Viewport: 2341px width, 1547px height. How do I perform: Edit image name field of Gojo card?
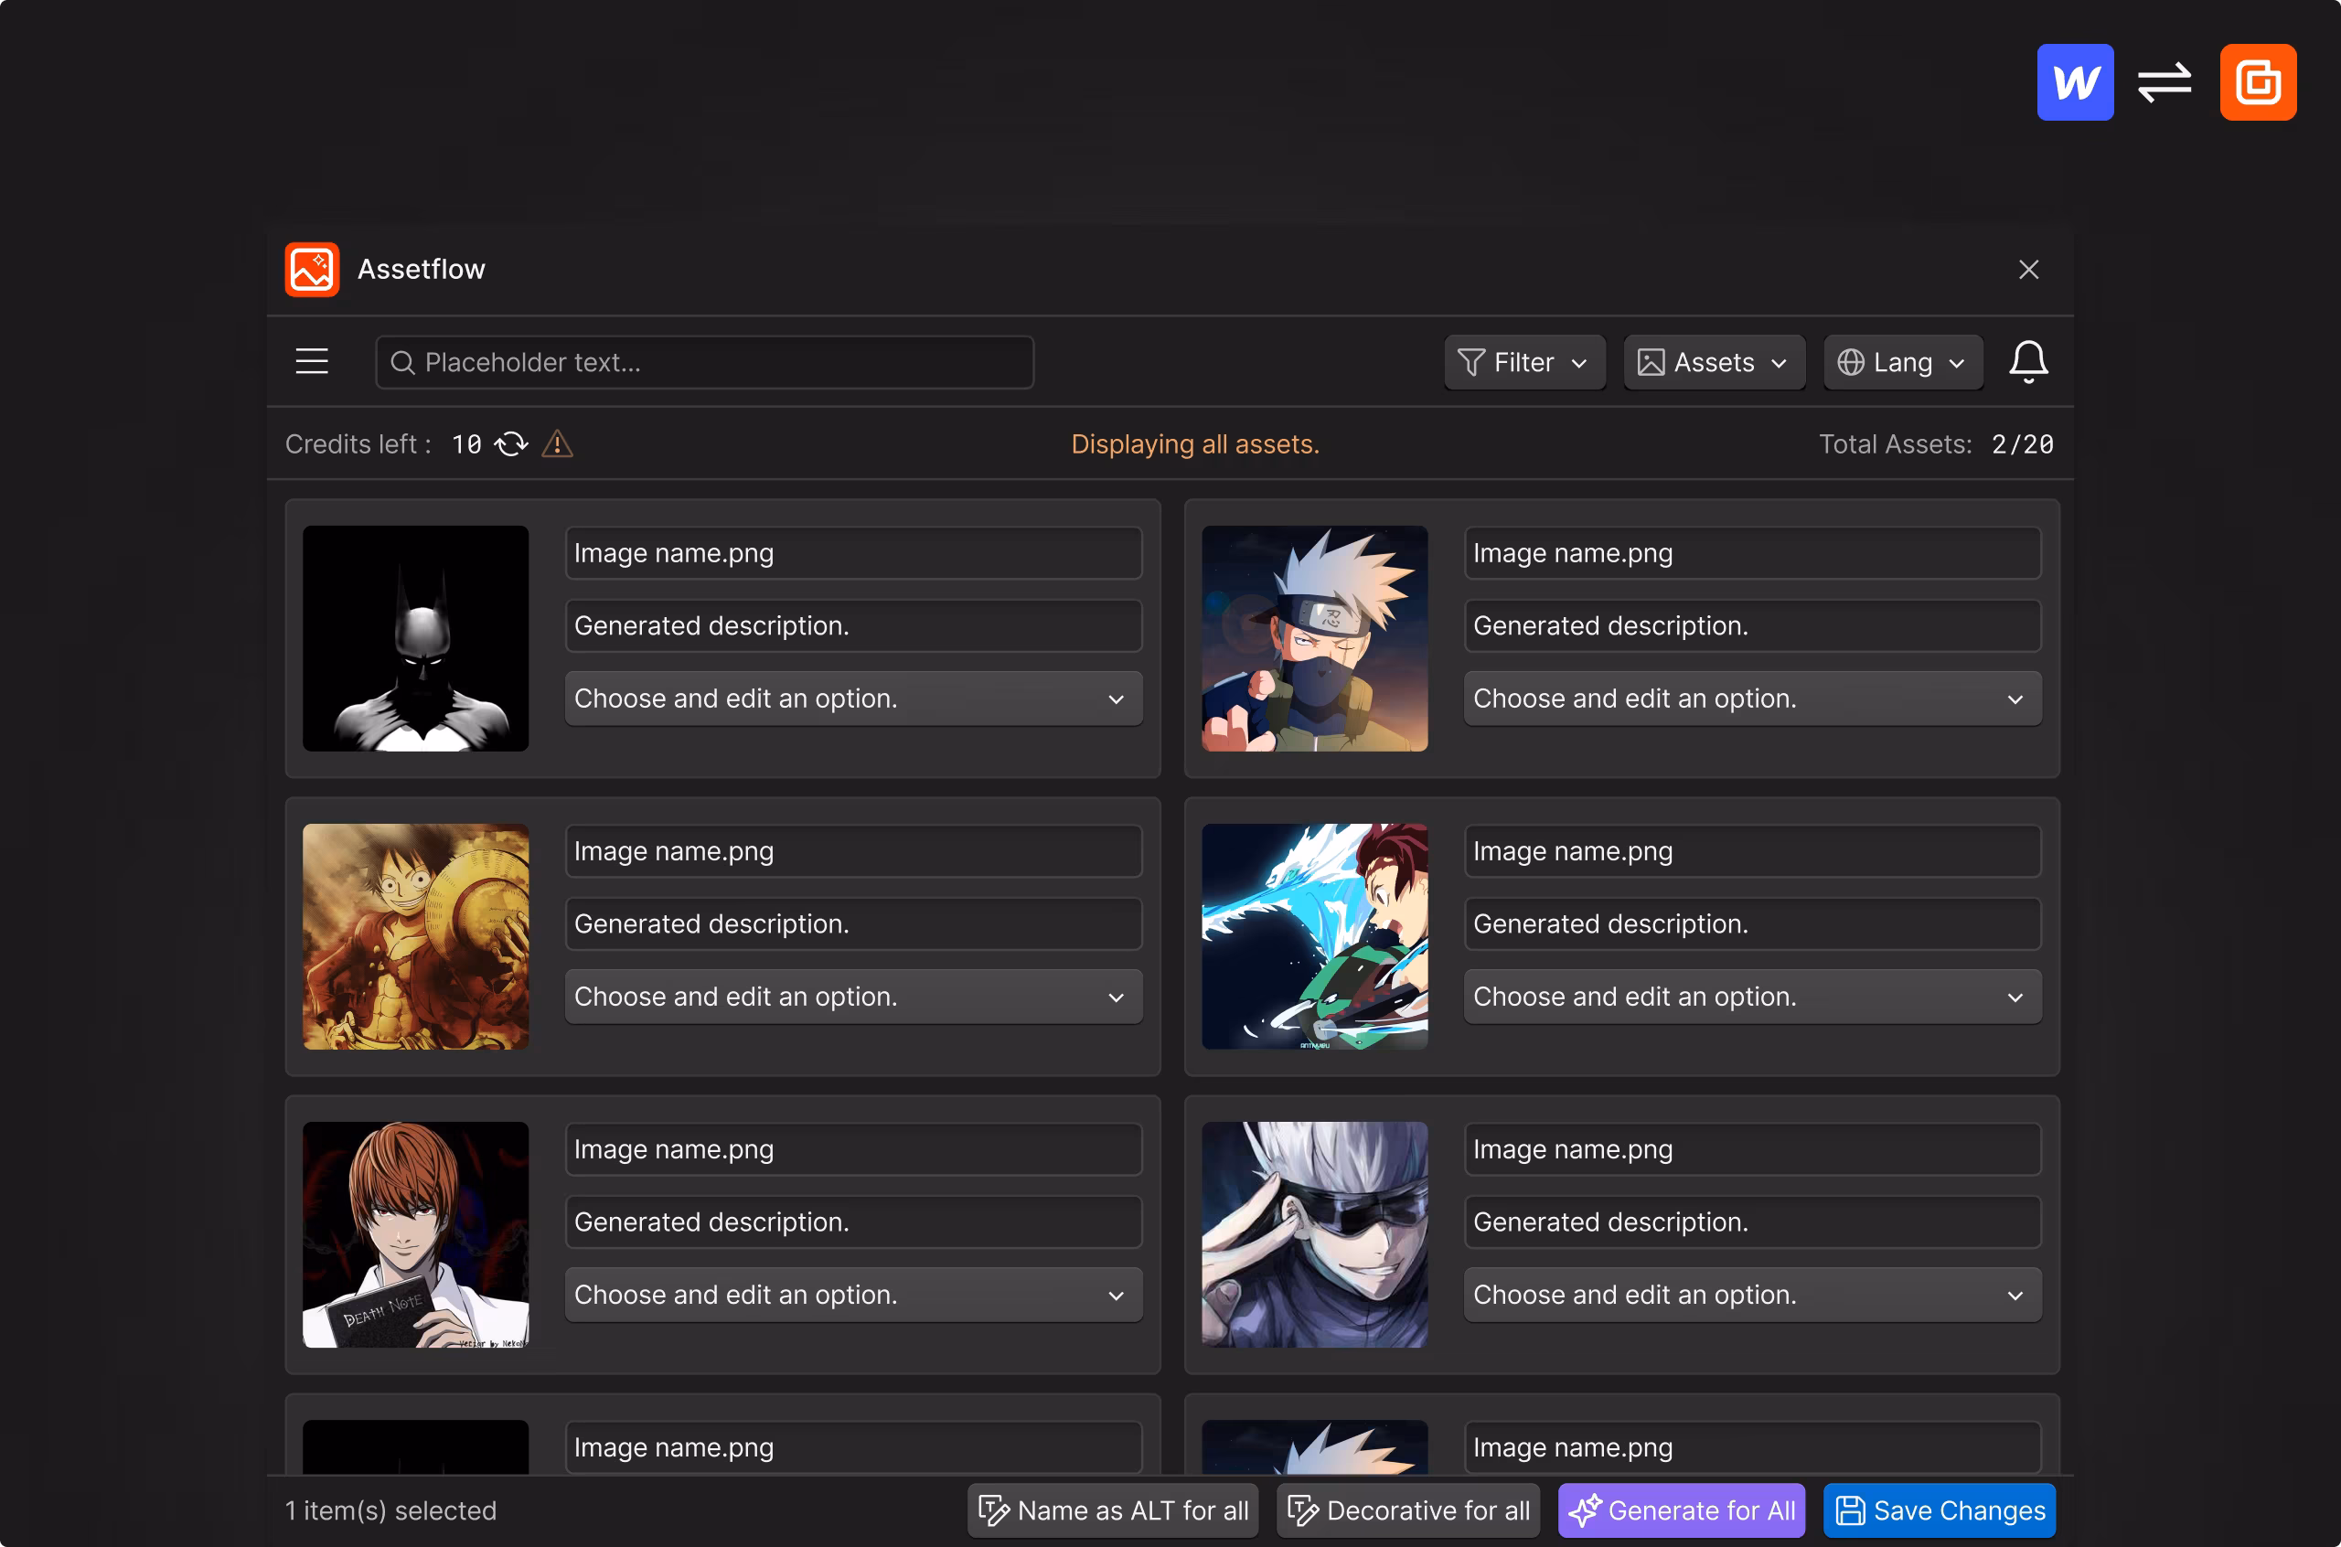click(1752, 1148)
